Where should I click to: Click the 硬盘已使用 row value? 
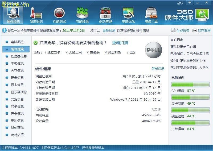coord(141,76)
